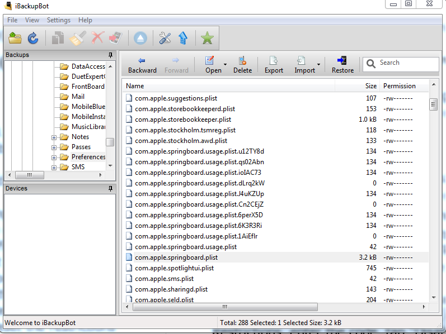Delete the selected file

click(243, 65)
